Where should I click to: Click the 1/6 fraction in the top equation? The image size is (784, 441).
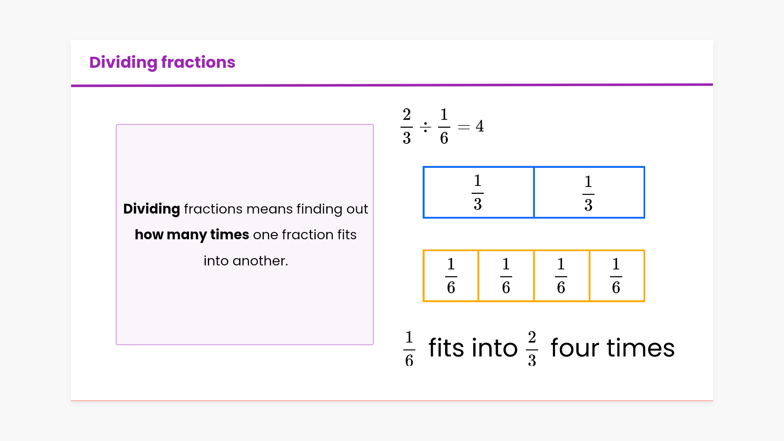pyautogui.click(x=444, y=126)
